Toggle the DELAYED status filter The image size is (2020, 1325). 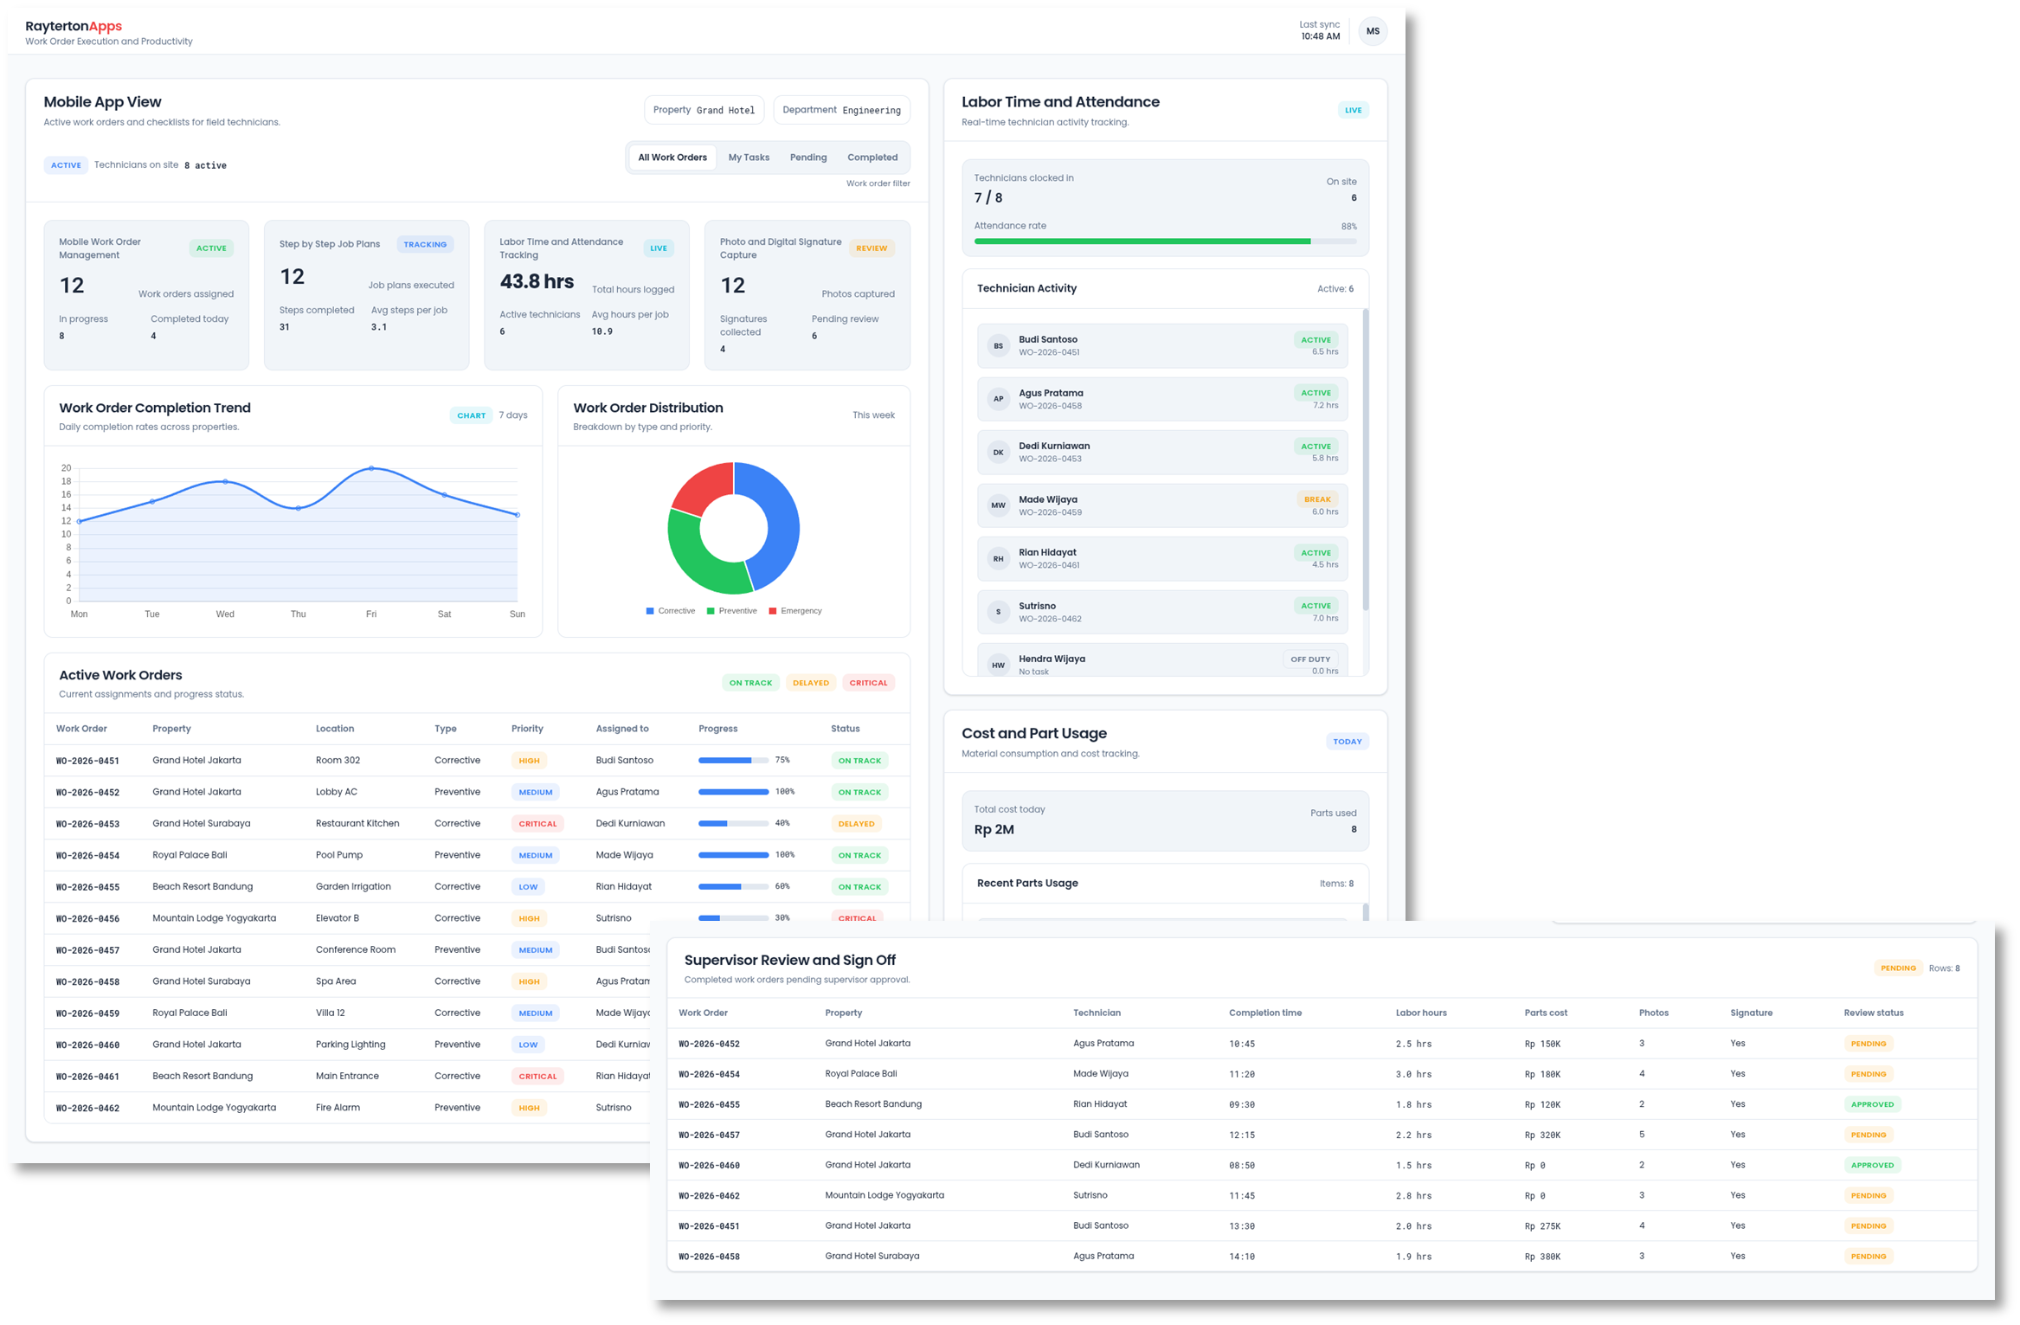pyautogui.click(x=810, y=682)
